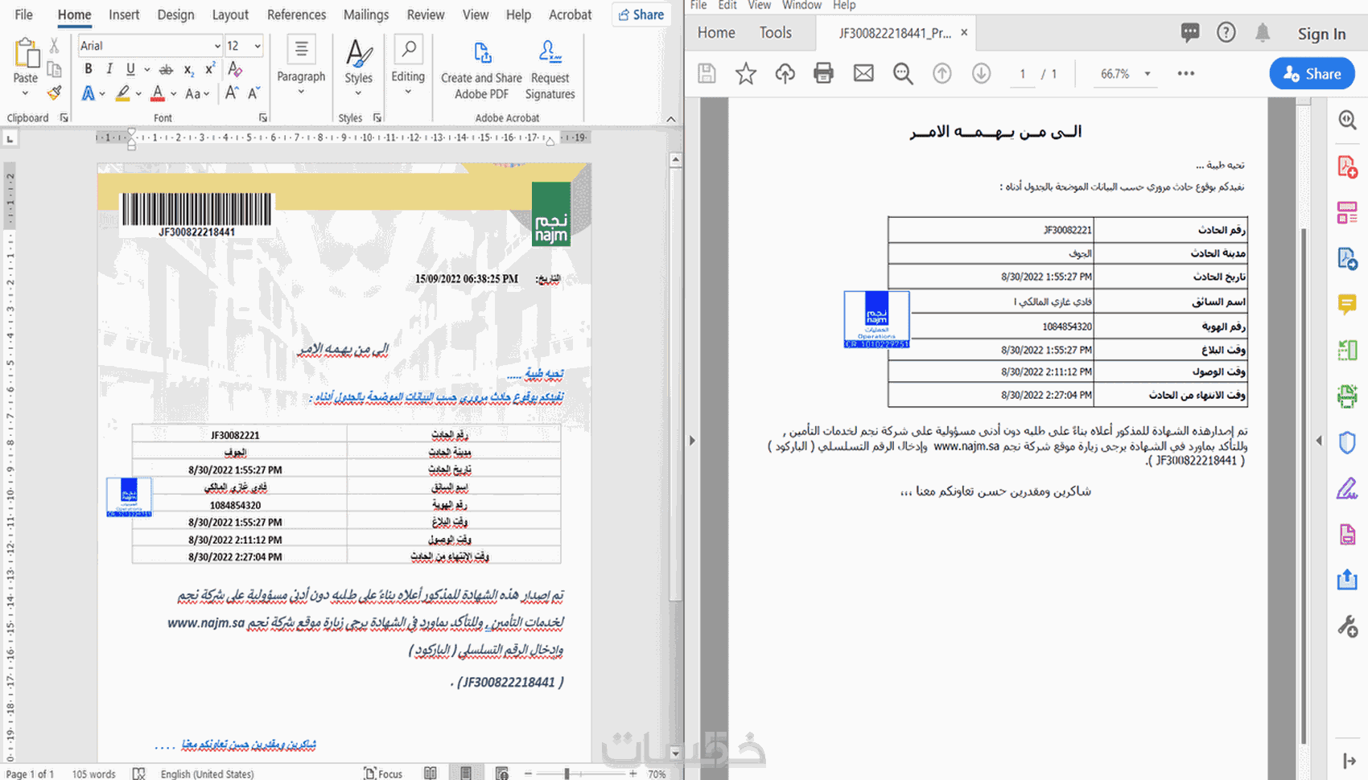
Task: Open the font size 12 dropdown
Action: click(258, 46)
